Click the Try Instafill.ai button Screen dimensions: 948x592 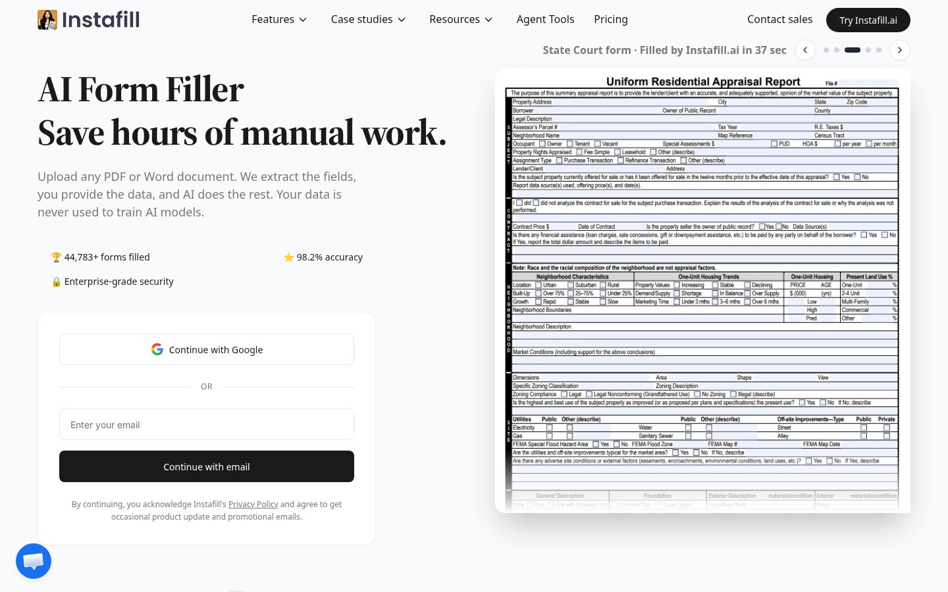click(868, 20)
